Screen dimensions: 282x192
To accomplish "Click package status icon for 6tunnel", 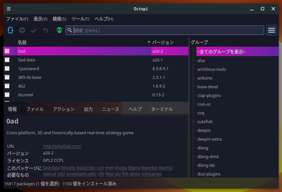I will click(x=7, y=95).
